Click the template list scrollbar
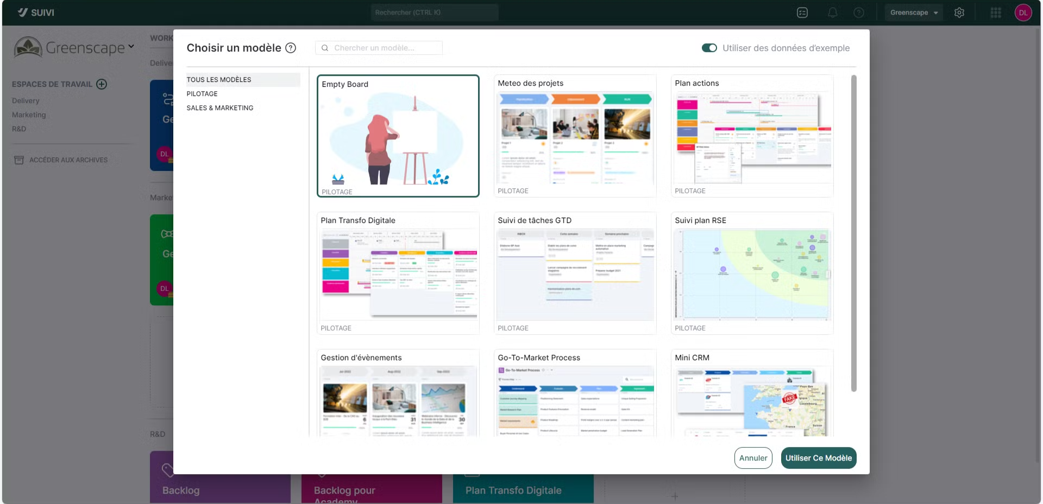Viewport: 1043px width, 504px height. [x=853, y=233]
